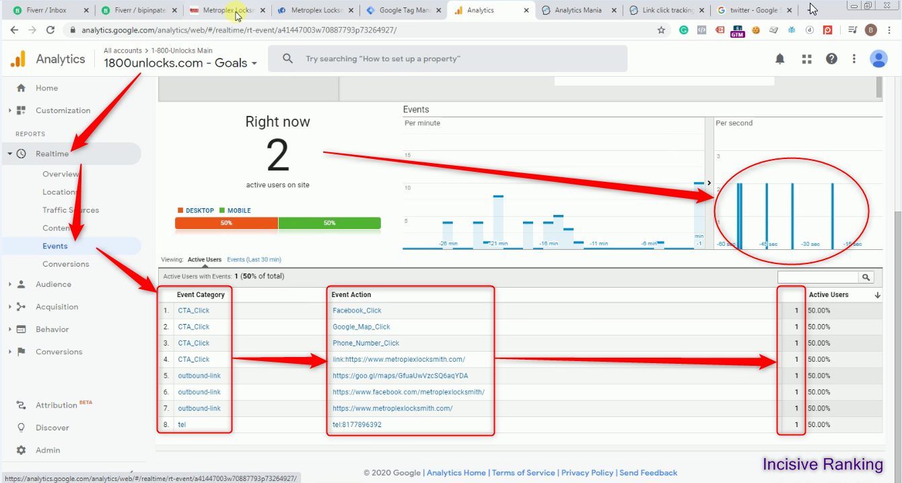This screenshot has width=902, height=483.
Task: Reload the Analytics page
Action: pyautogui.click(x=50, y=30)
